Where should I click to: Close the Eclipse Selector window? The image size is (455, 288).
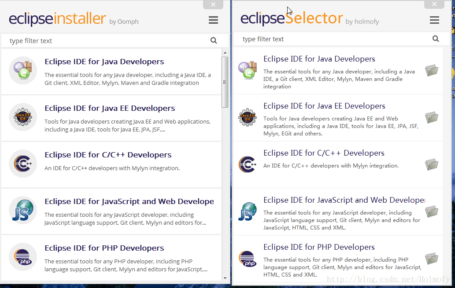click(434, 4)
